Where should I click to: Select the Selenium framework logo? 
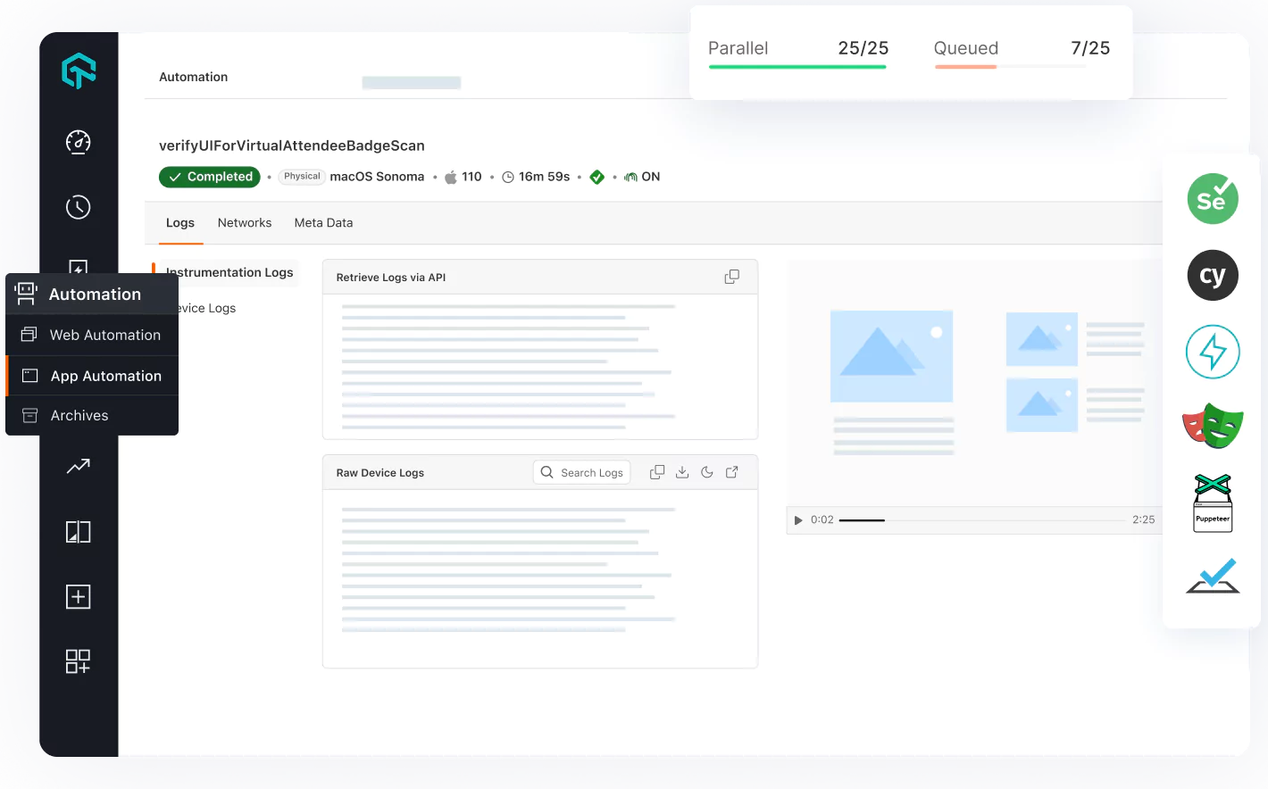tap(1212, 198)
